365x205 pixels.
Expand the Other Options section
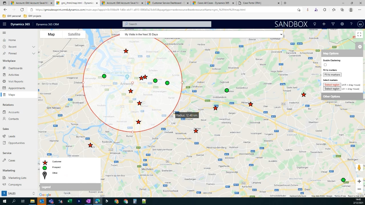click(x=342, y=97)
